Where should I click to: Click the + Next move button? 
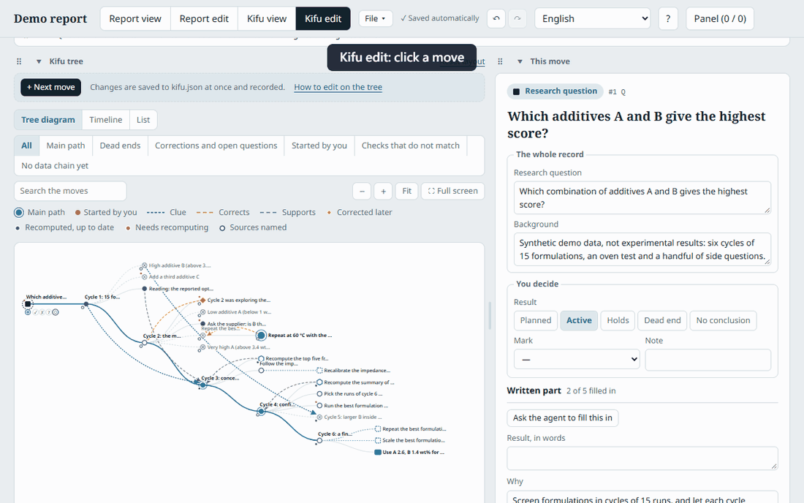50,87
